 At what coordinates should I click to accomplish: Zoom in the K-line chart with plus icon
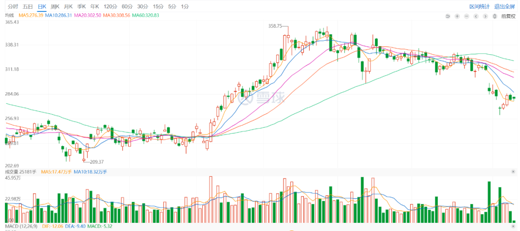pos(457,16)
